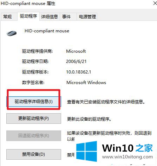Go to the 事件 tab
The height and width of the screenshot is (166, 157).
[66, 17]
